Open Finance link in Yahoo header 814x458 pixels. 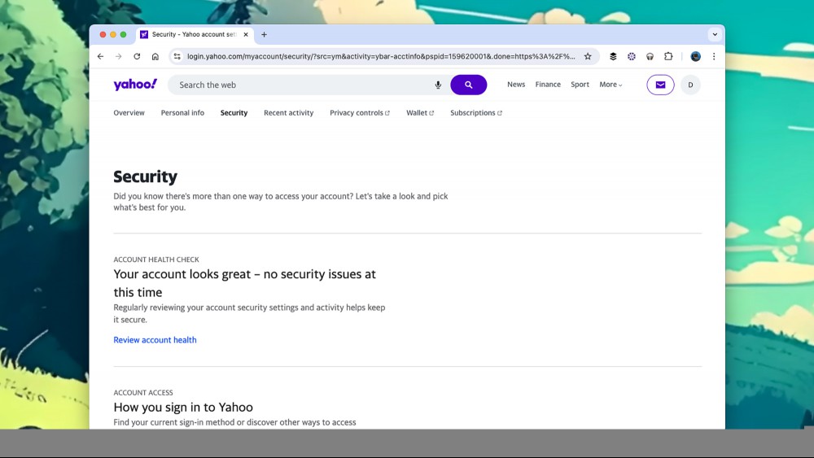click(548, 85)
